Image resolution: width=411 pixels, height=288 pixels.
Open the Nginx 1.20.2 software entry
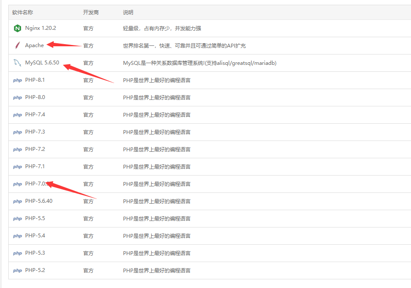coord(40,28)
